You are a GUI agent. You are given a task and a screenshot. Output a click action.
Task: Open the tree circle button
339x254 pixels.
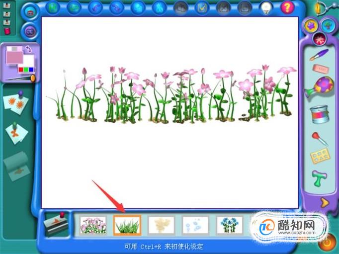pos(328,25)
